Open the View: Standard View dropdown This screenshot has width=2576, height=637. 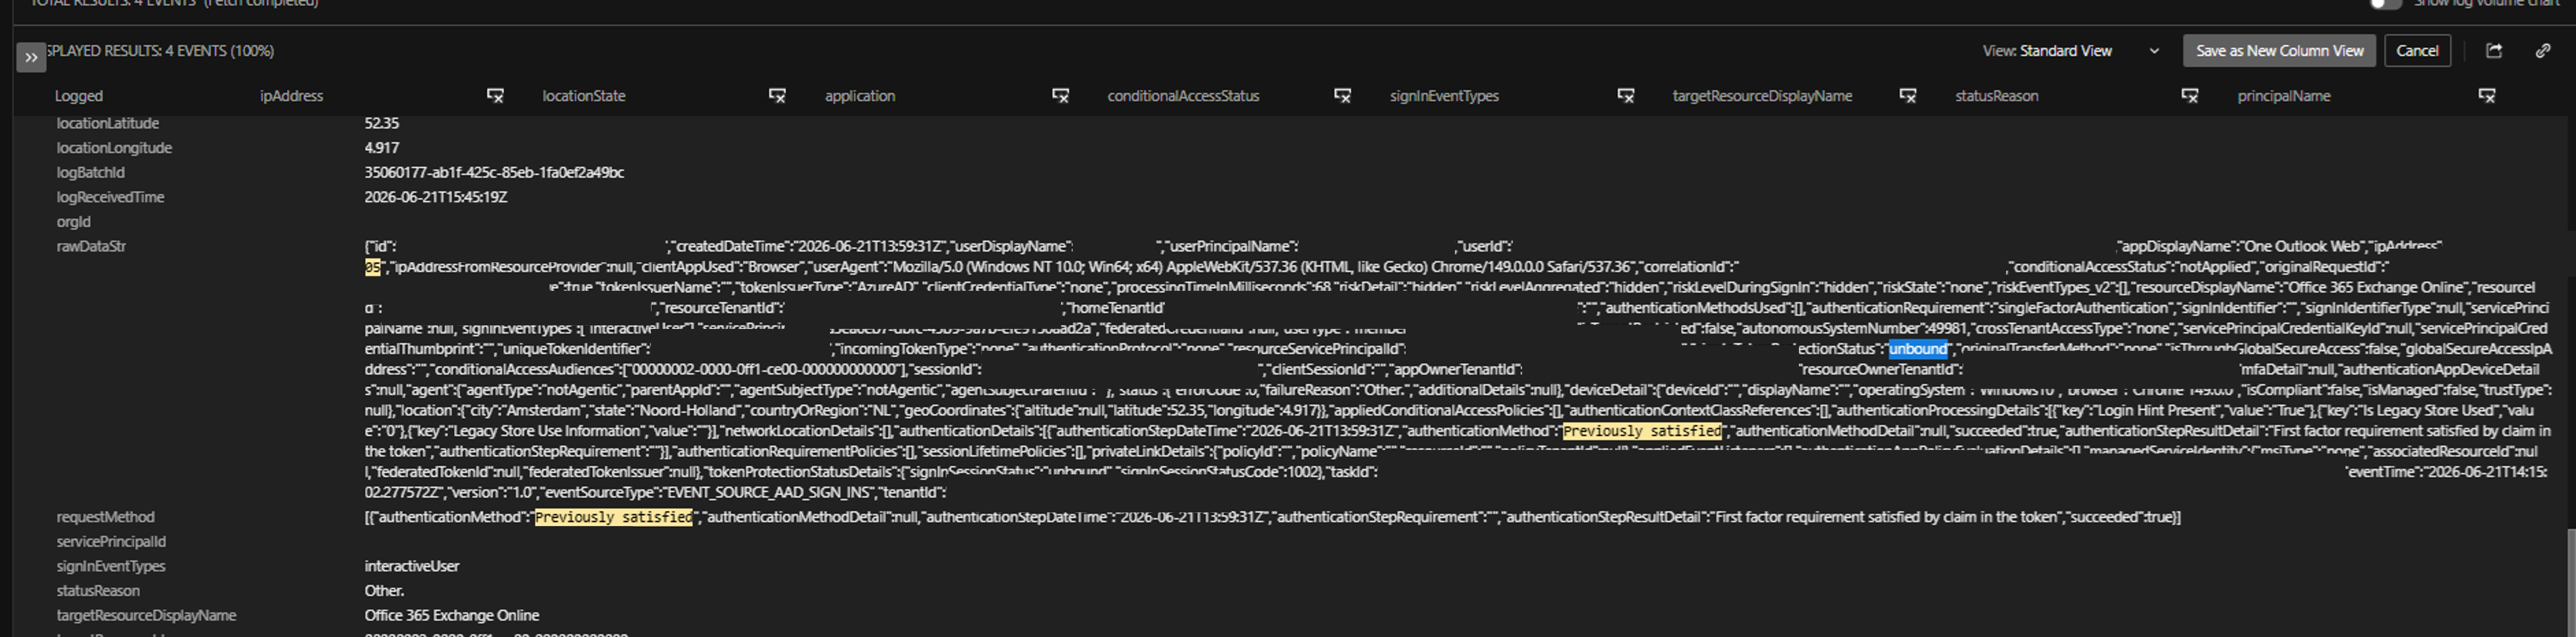(x=2071, y=51)
